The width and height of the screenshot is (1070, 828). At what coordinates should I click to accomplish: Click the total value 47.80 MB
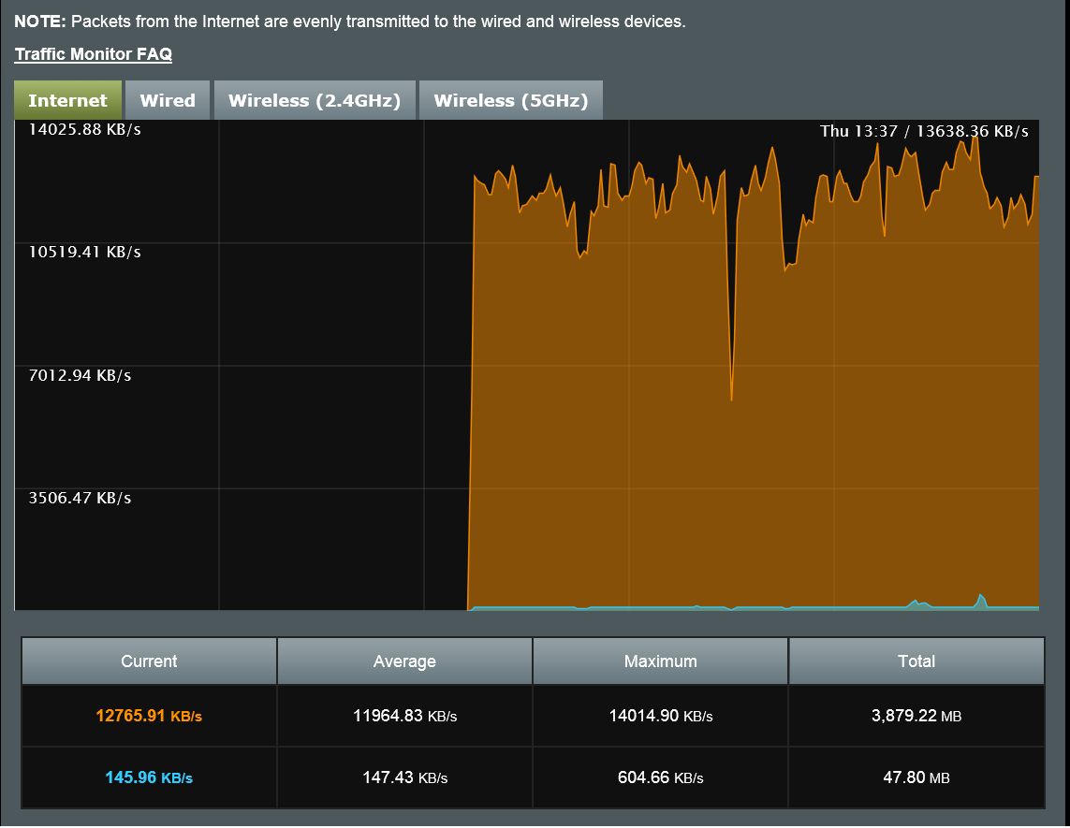pos(916,777)
